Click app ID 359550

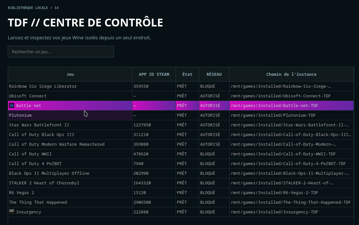point(141,86)
